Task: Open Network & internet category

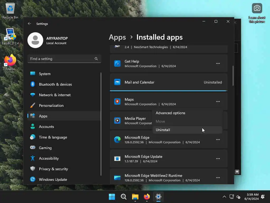Action: tap(64, 95)
